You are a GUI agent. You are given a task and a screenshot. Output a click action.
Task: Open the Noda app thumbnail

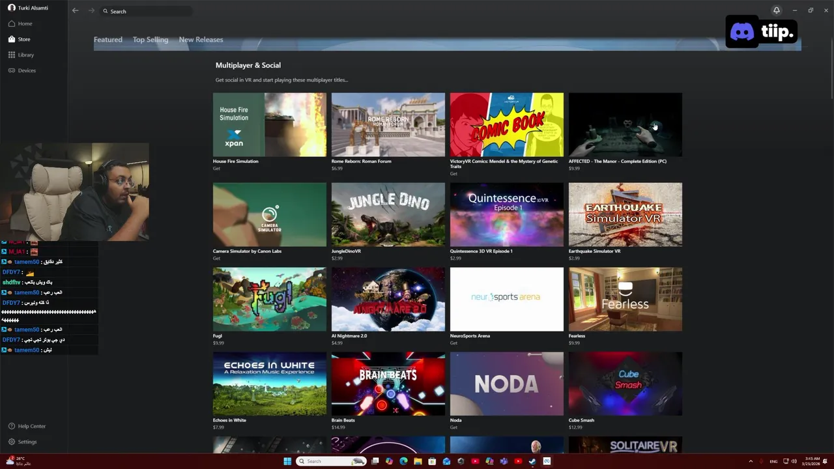(507, 384)
